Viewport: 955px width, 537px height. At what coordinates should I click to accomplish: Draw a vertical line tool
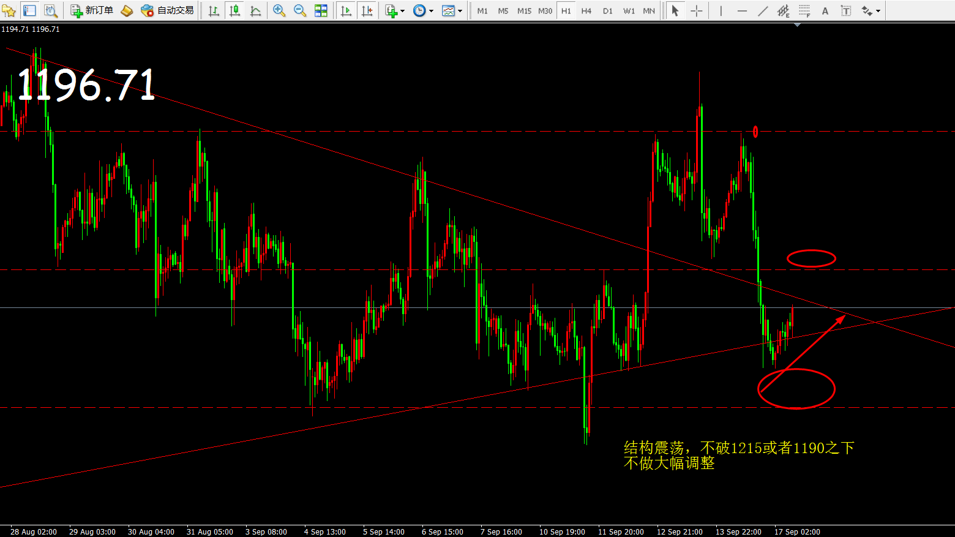point(721,10)
